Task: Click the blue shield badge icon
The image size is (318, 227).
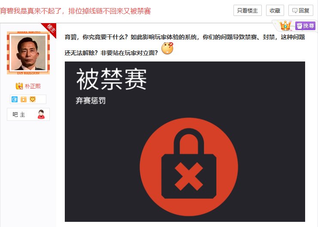Action: tap(15, 99)
